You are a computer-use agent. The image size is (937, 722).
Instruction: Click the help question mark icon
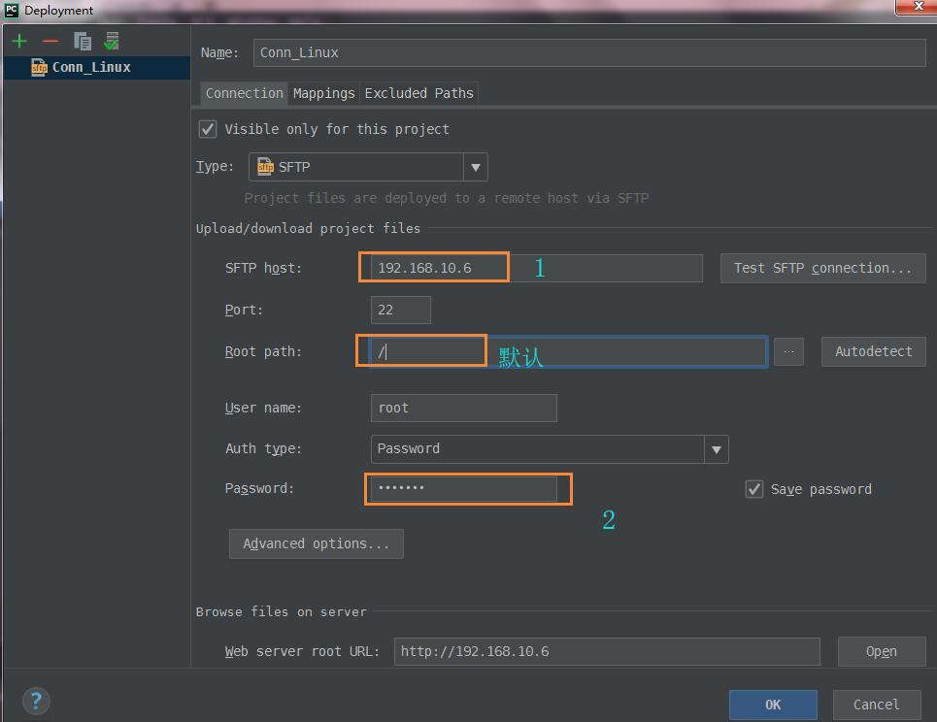point(36,701)
